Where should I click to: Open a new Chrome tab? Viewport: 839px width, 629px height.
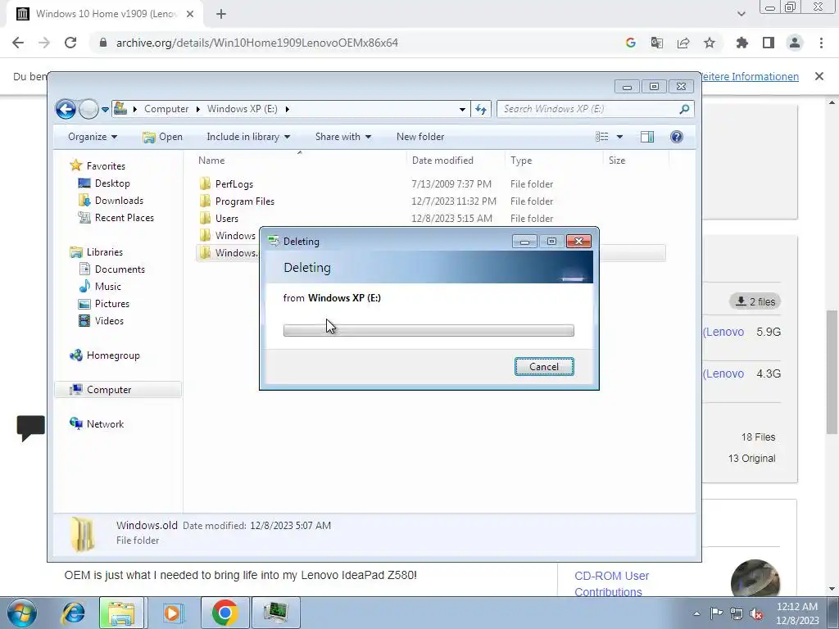(x=221, y=14)
